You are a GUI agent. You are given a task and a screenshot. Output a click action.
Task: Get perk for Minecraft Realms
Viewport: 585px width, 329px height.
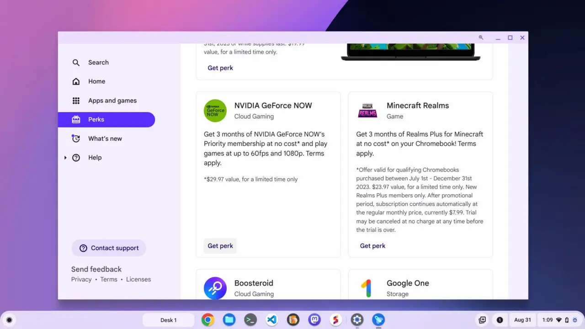(x=372, y=246)
